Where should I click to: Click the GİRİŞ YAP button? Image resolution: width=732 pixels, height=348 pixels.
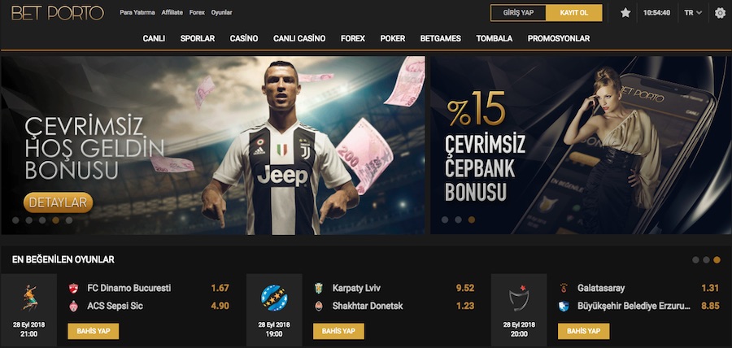[518, 13]
